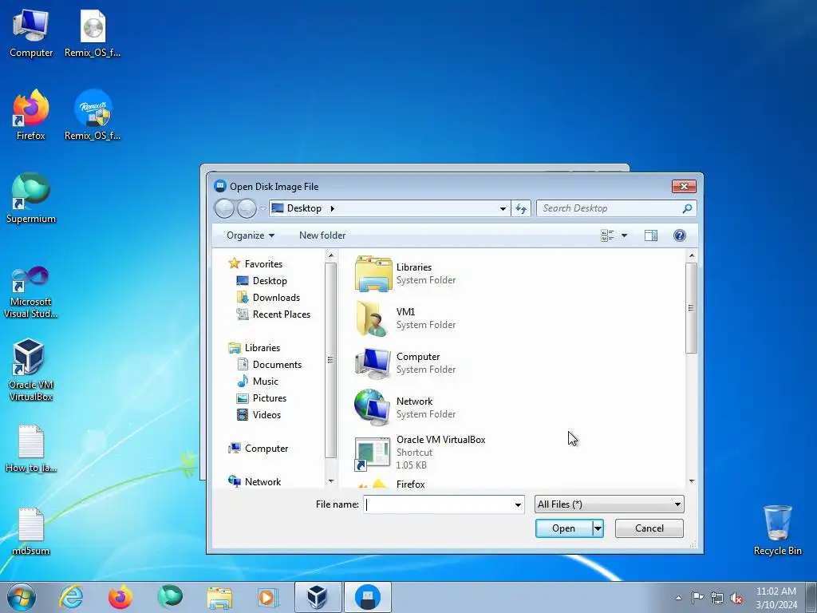Show hidden tray icons arrow
The image size is (817, 613).
click(x=678, y=598)
